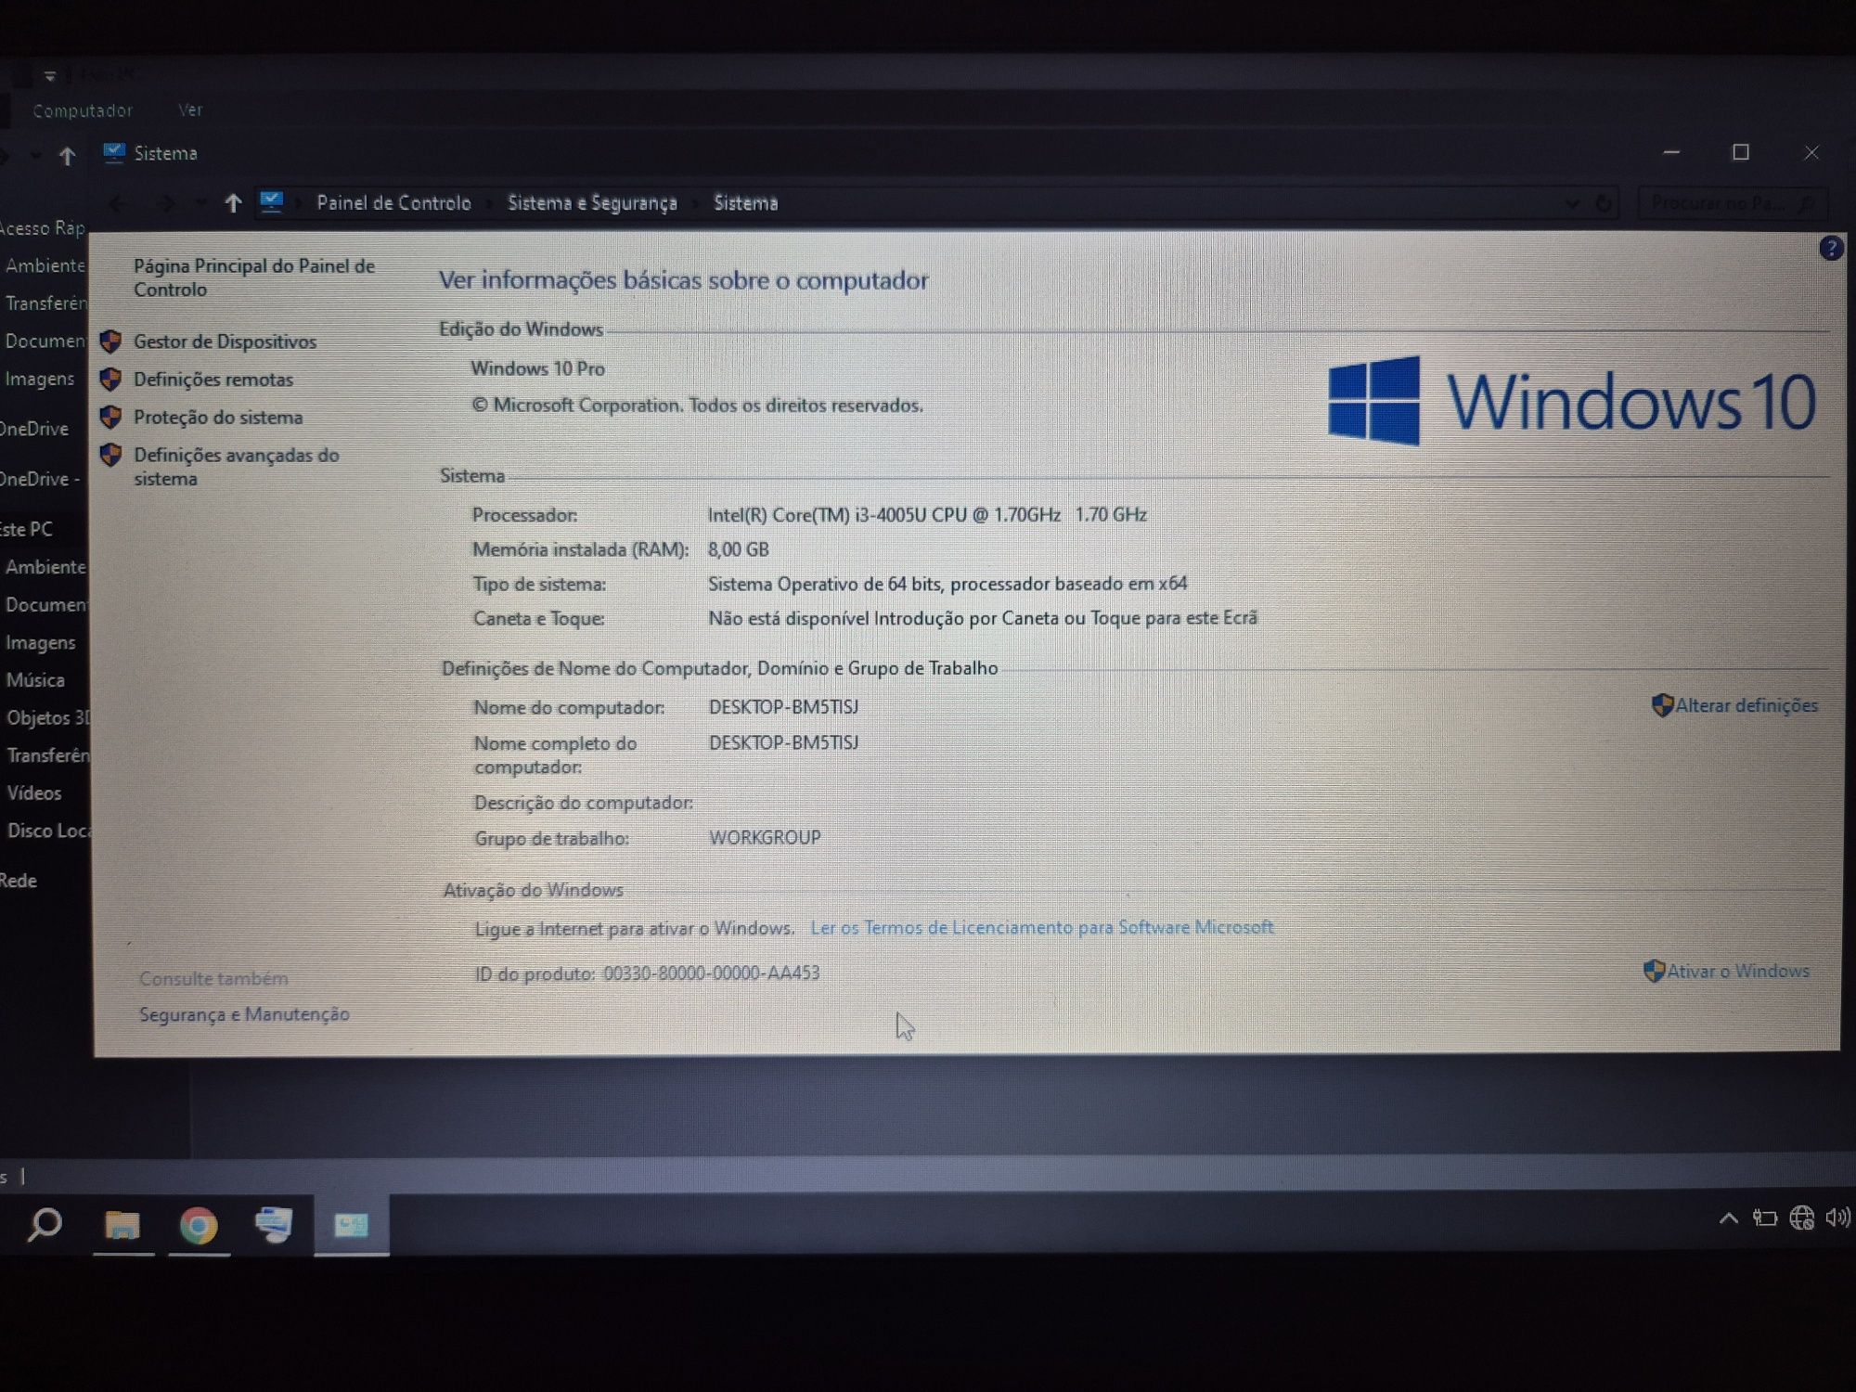Click Sistema e Segurança in breadcrumb
Screen dimensions: 1856x1392
click(592, 203)
